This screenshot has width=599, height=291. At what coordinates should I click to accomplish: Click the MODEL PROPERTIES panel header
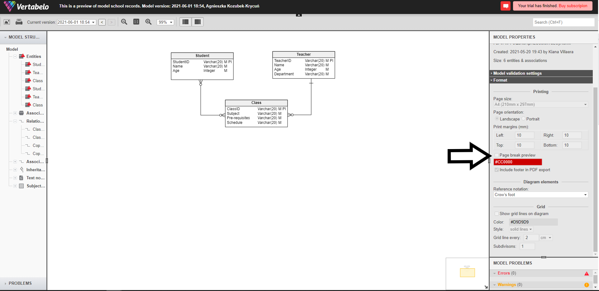544,37
